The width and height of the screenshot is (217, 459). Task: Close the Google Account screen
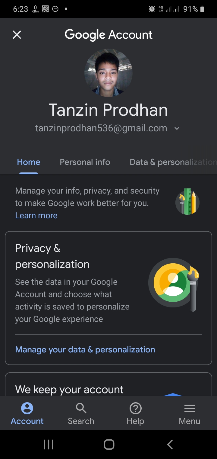(x=17, y=35)
